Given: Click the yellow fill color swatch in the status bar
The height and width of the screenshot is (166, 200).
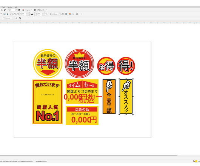Looking at the screenshot, I should 196,161.
